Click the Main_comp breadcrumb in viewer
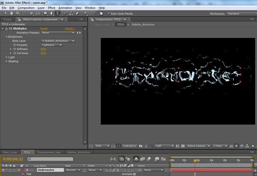The width and height of the screenshot is (257, 176). (x=102, y=24)
